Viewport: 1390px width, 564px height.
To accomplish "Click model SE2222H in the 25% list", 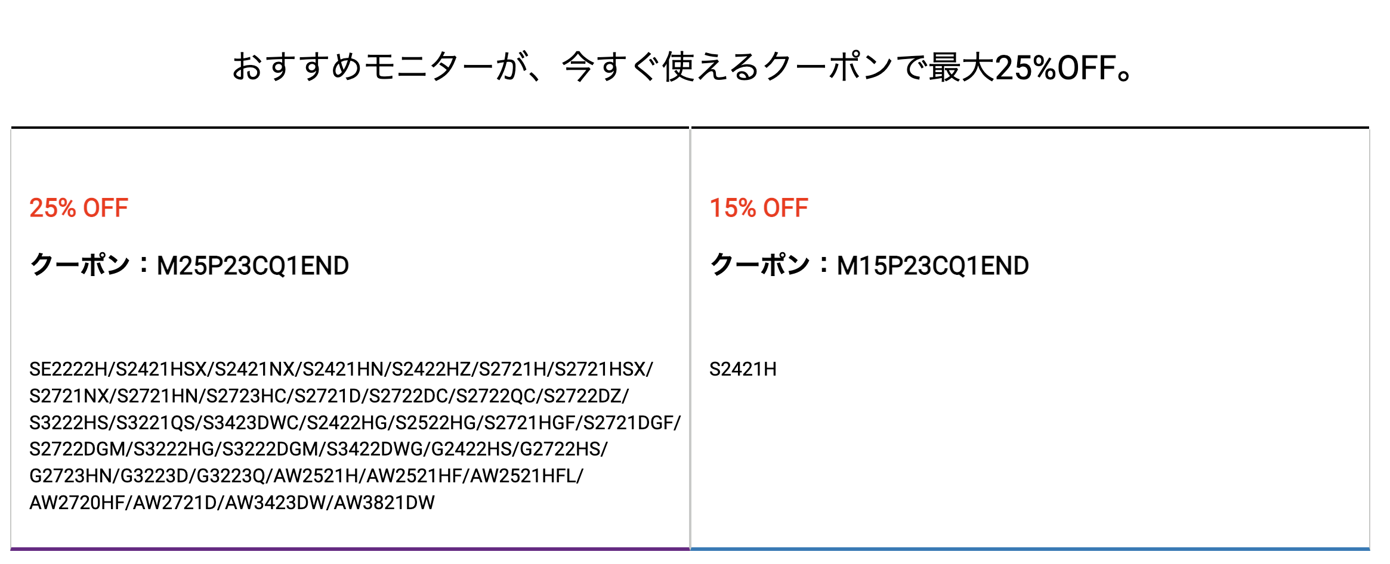I will [68, 369].
